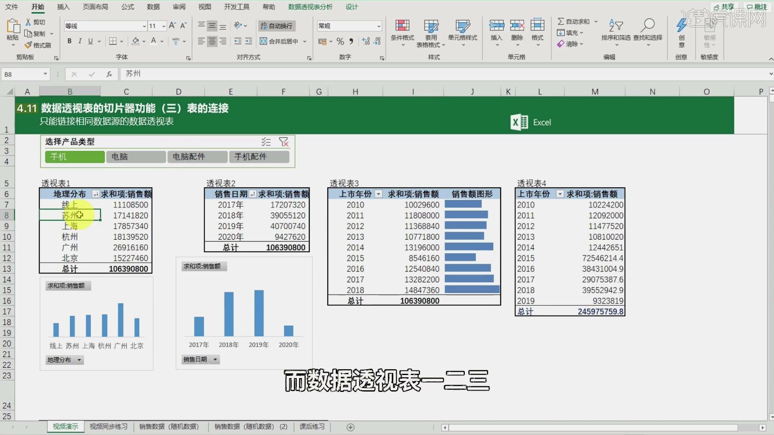This screenshot has height=435, width=774.
Task: Open 销售日期 filter dropdown in pivot table 2
Action: [253, 194]
